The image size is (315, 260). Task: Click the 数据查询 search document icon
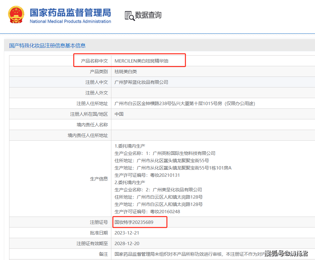tap(130, 16)
